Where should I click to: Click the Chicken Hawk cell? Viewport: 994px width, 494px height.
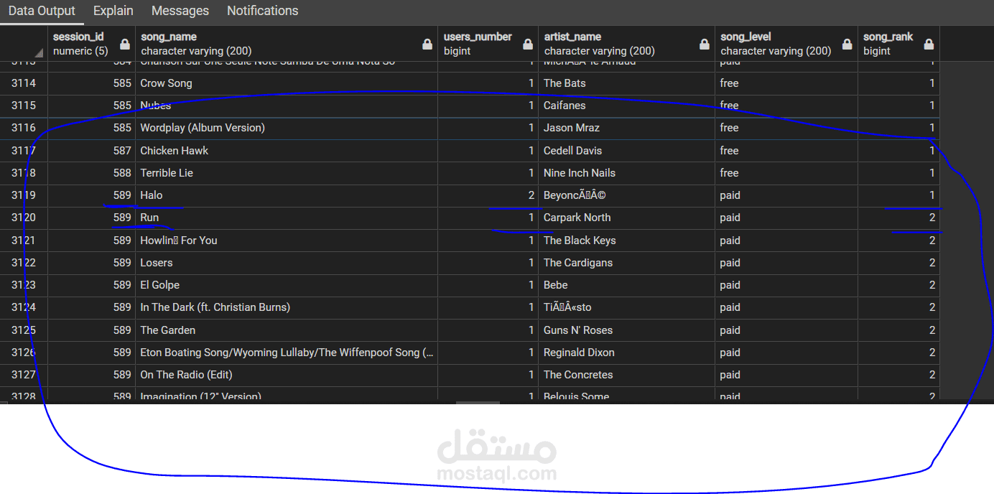287,151
